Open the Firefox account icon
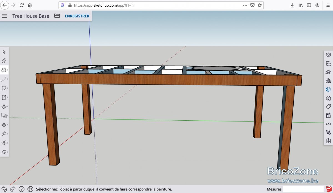 [317, 5]
